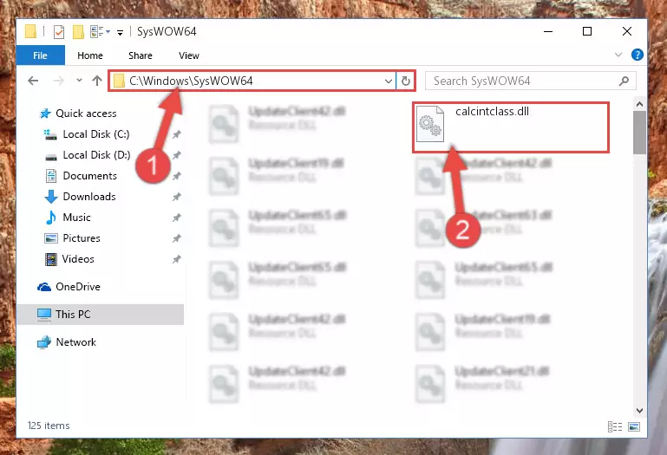Select Quick access in the navigation pane
667x455 pixels.
(x=86, y=114)
